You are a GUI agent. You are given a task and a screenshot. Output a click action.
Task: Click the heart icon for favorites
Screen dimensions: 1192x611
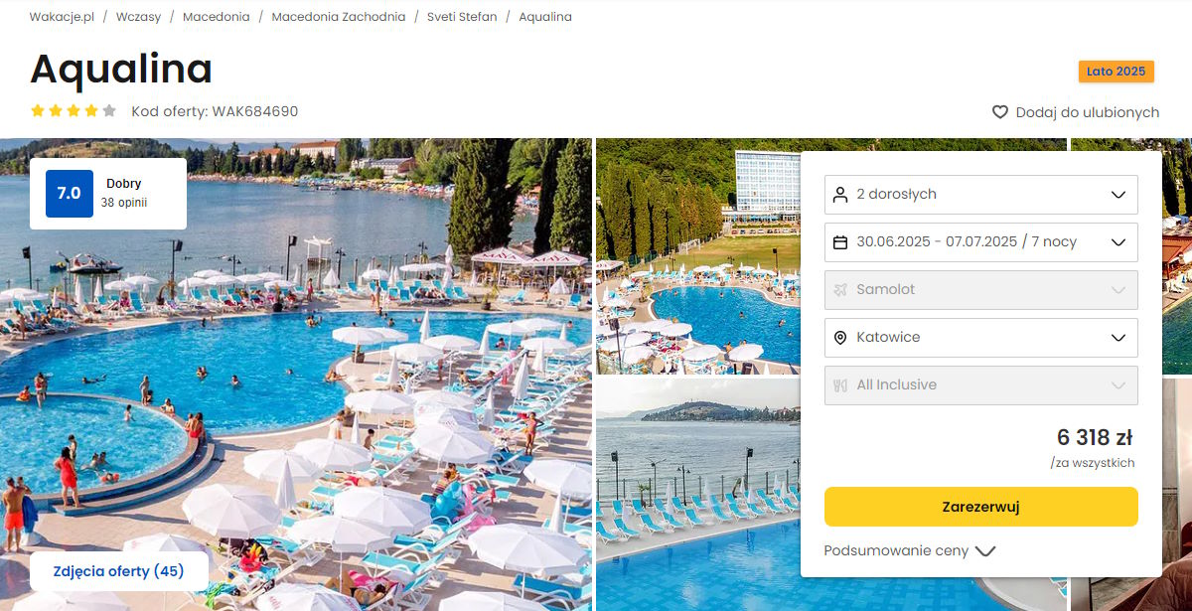1000,112
